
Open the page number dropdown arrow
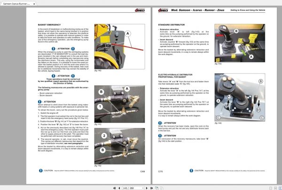tap(143, 188)
